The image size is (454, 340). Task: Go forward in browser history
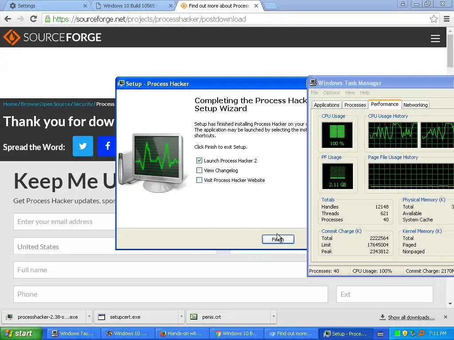pyautogui.click(x=20, y=19)
